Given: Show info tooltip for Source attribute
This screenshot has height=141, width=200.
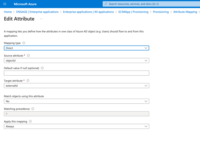Looking at the screenshot, I should point(28,55).
